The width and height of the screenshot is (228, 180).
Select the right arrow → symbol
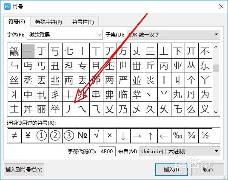[137, 135]
